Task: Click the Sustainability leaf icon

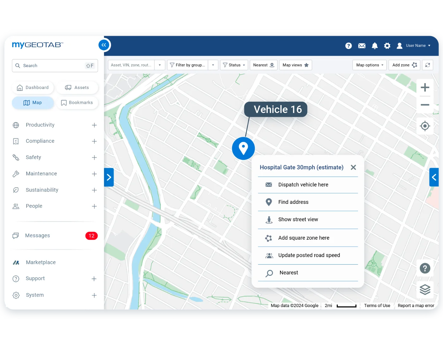Action: click(16, 190)
